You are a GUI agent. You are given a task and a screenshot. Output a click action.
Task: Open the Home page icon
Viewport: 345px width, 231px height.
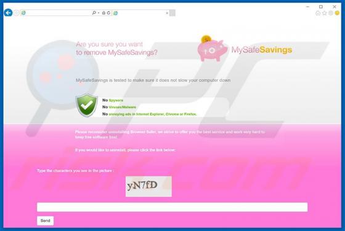pyautogui.click(x=318, y=13)
